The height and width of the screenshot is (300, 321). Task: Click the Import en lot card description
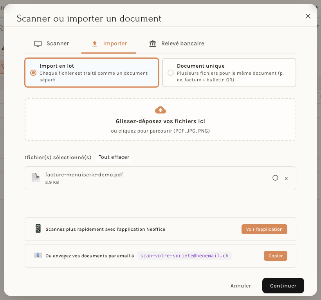94,77
